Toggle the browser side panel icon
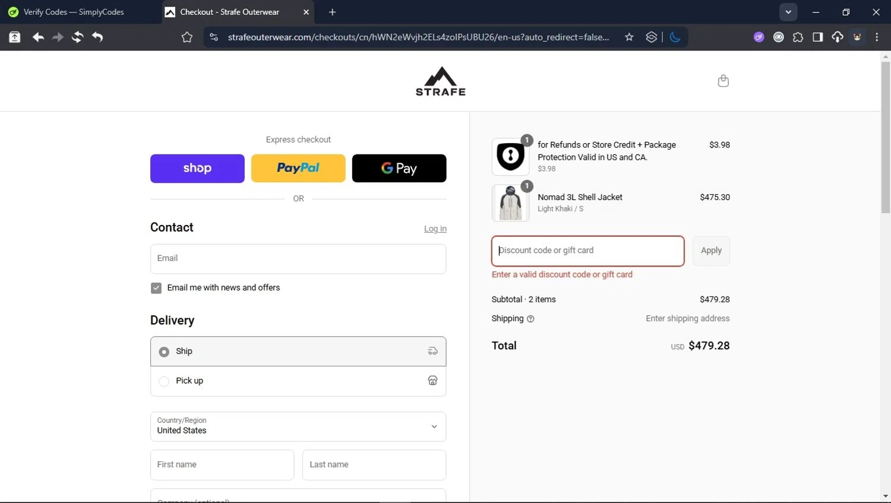 (x=817, y=37)
